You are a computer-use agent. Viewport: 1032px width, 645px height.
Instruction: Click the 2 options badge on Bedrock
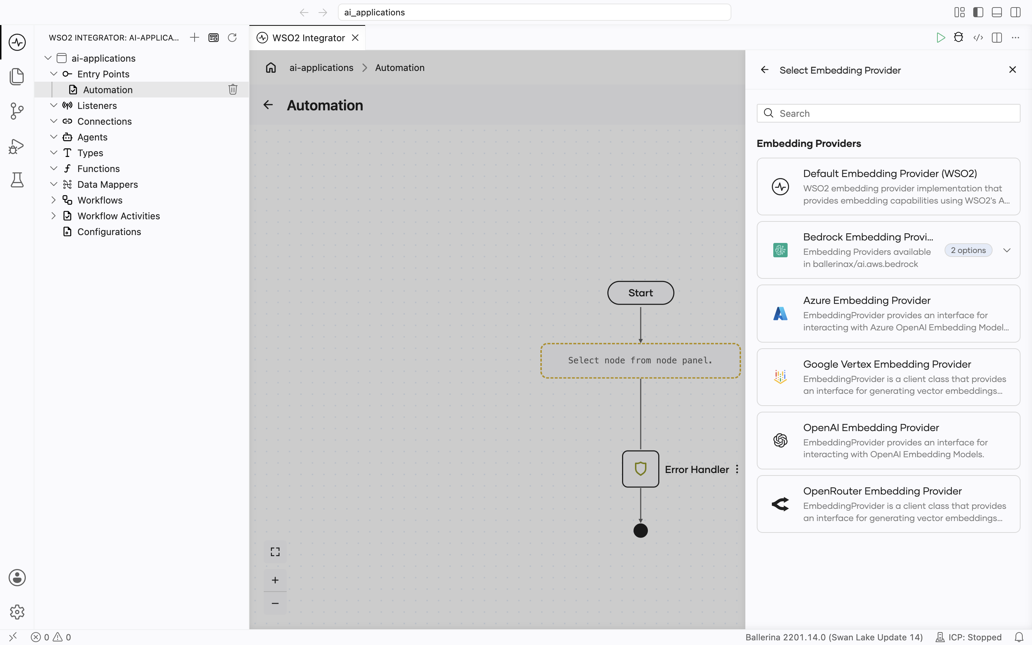click(x=968, y=250)
